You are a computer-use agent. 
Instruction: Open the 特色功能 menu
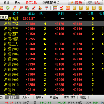[31, 3]
